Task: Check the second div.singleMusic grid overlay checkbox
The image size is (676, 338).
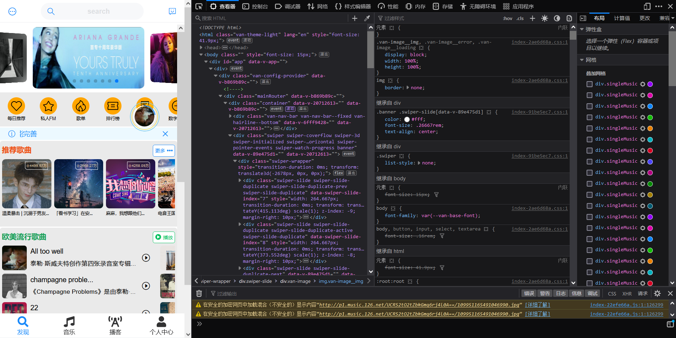Action: [x=589, y=95]
